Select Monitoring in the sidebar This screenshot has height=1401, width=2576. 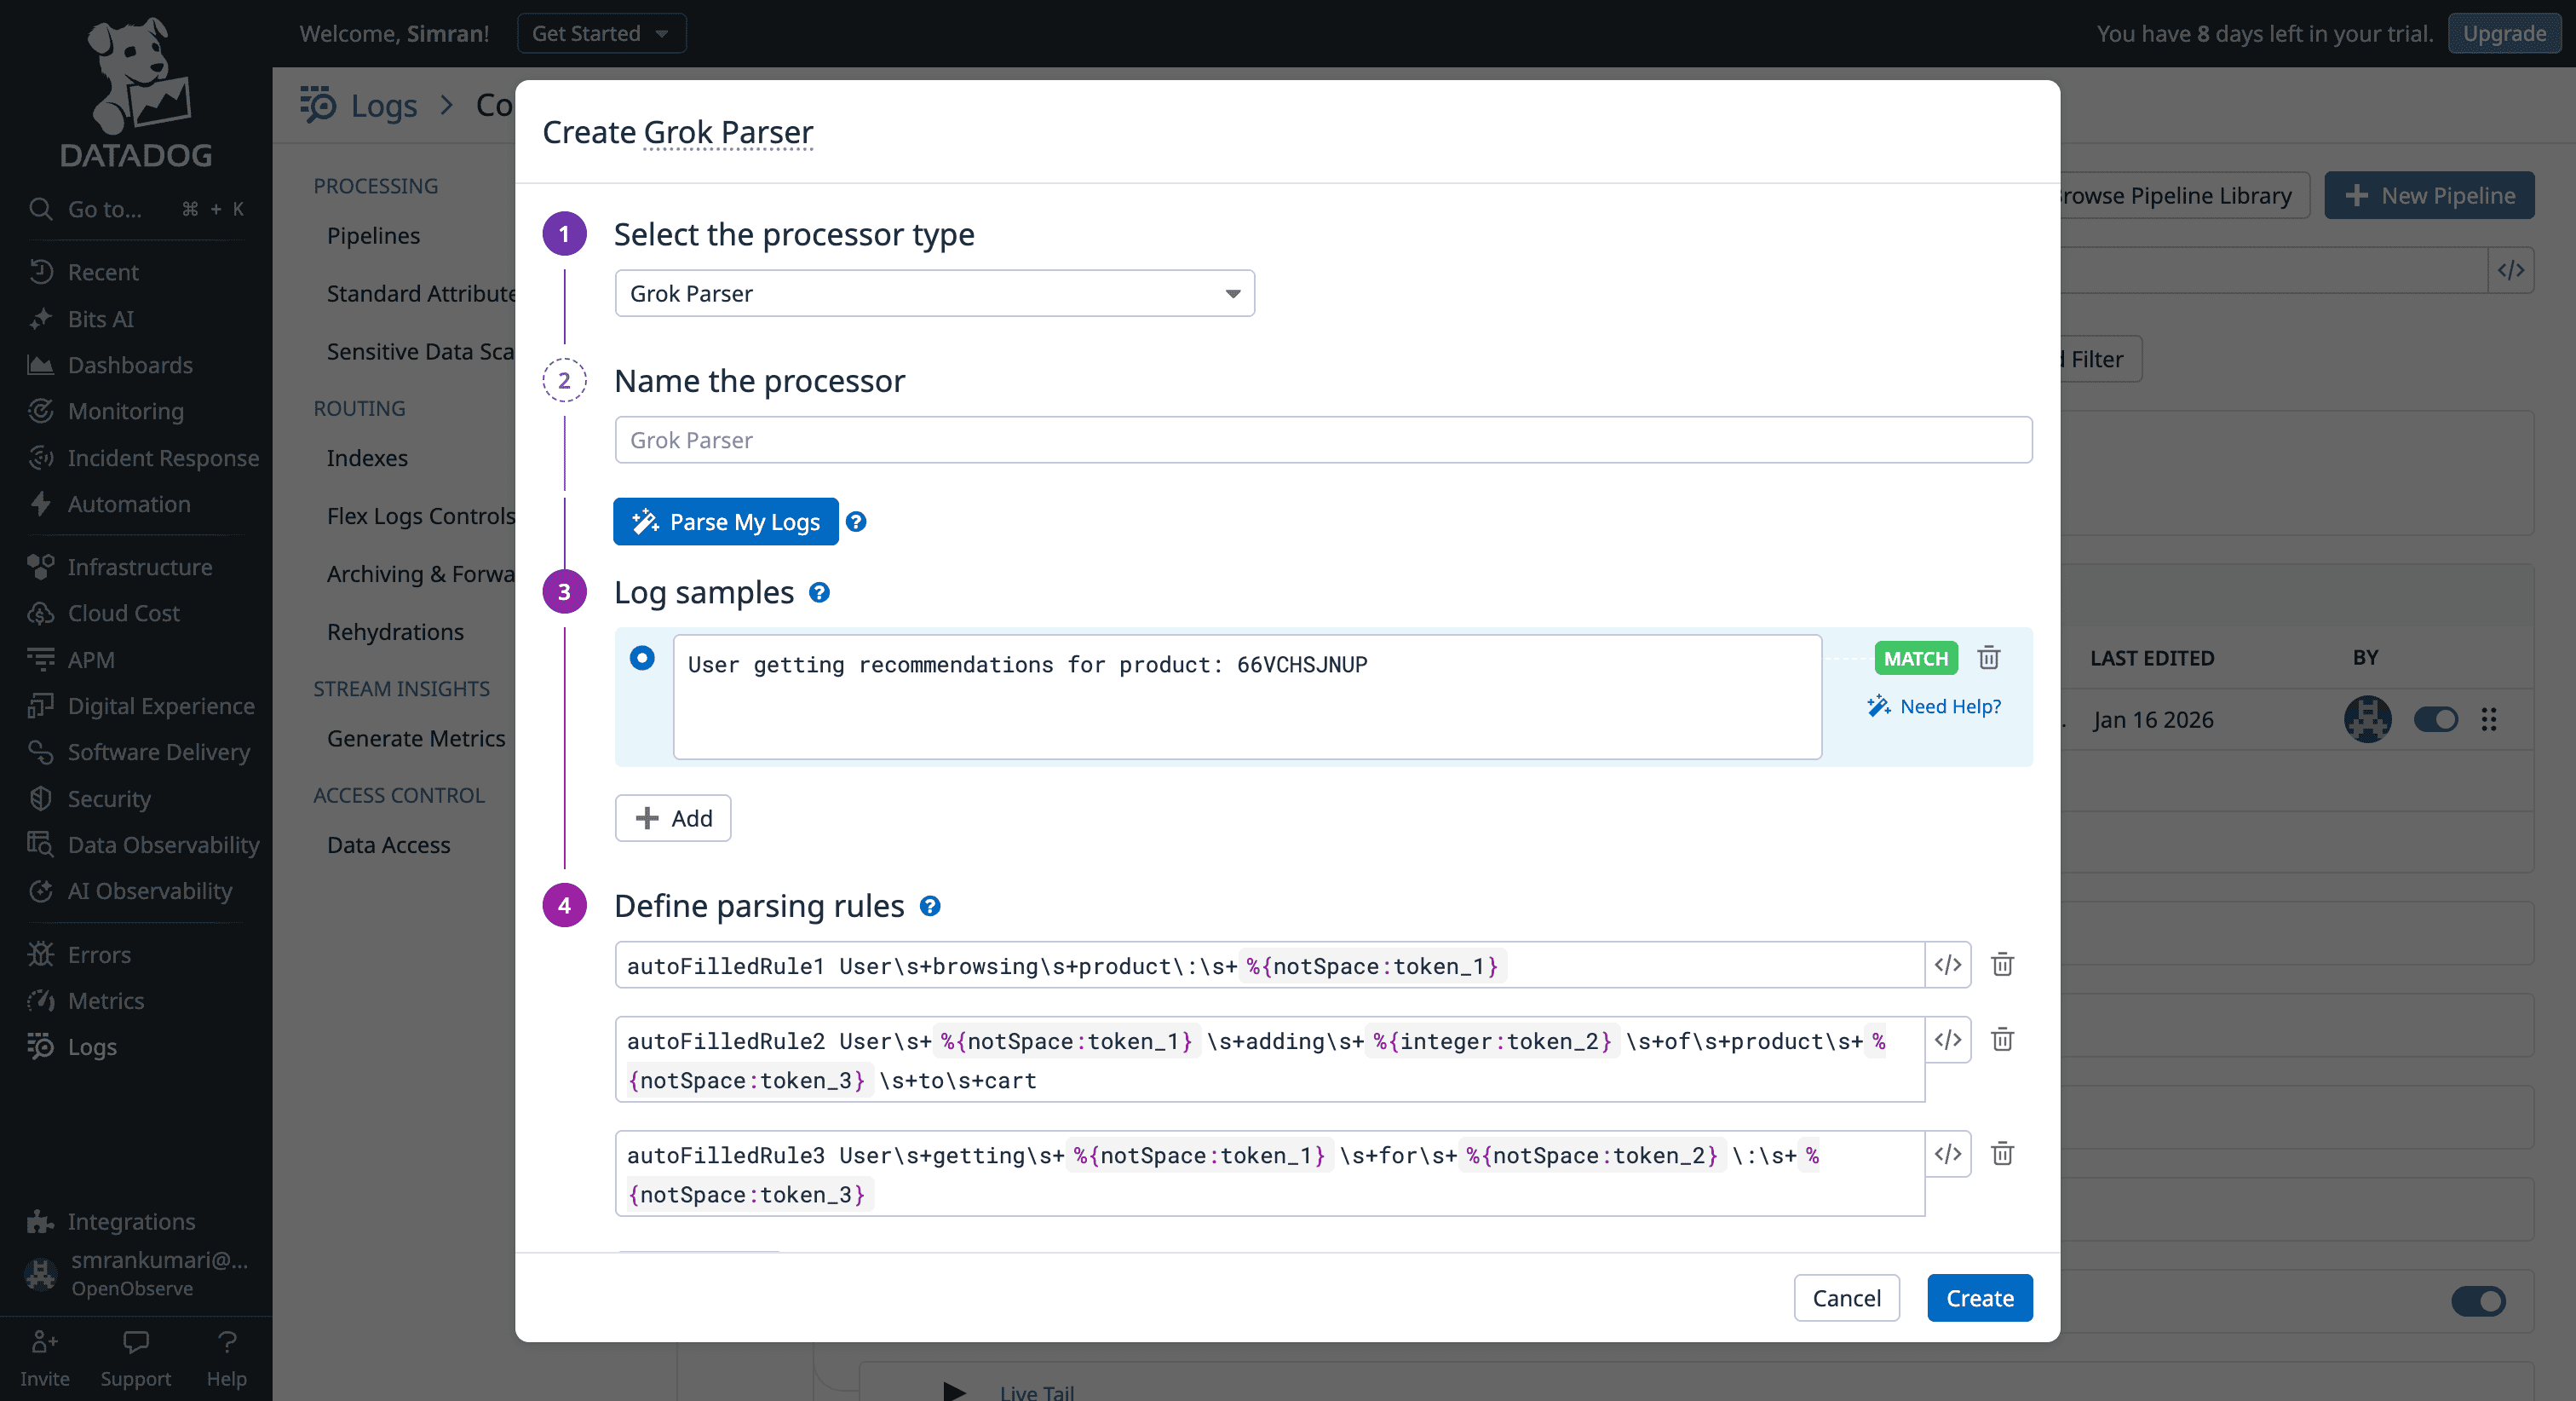(125, 410)
